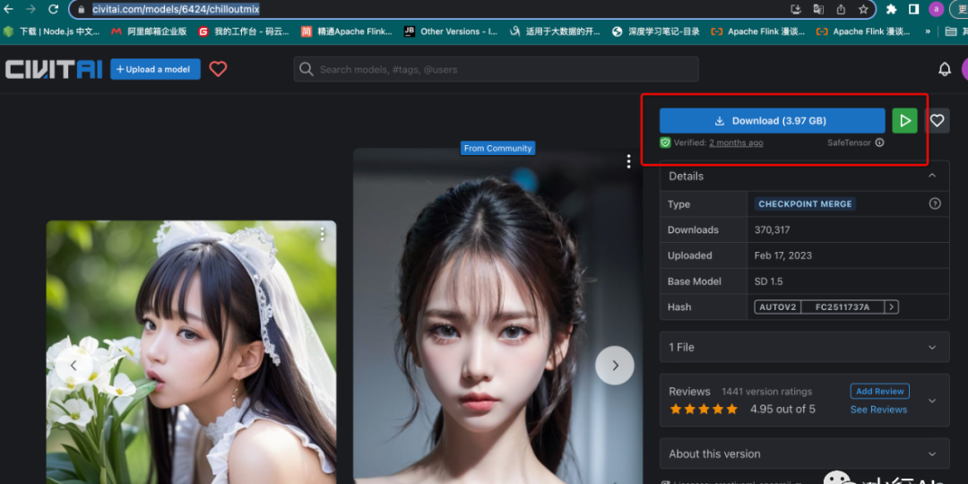
Task: Click the CIVITAI logo
Action: (54, 69)
